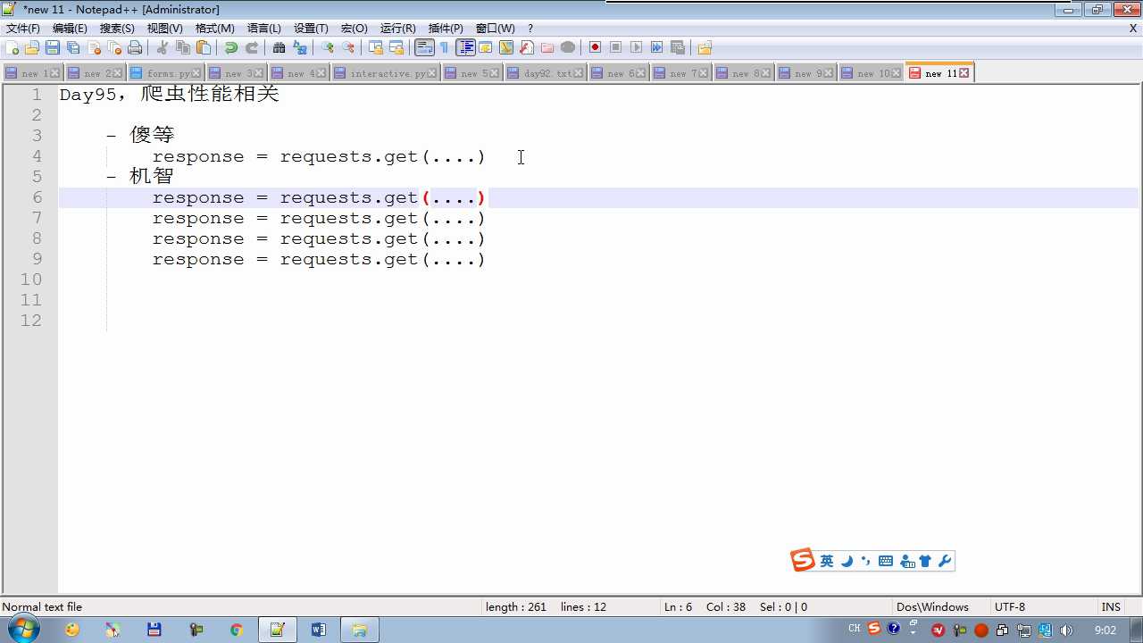Open the ? help menu
Image resolution: width=1143 pixels, height=643 pixels.
[x=530, y=29]
